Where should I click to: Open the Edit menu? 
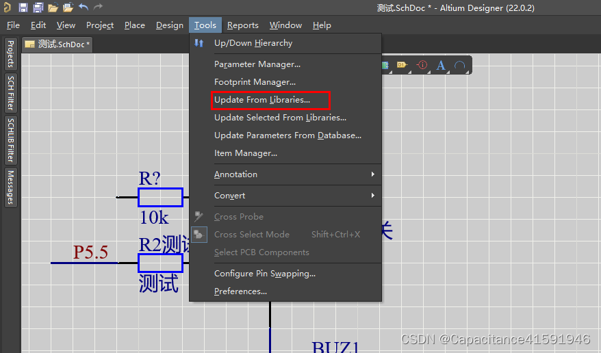pos(38,25)
